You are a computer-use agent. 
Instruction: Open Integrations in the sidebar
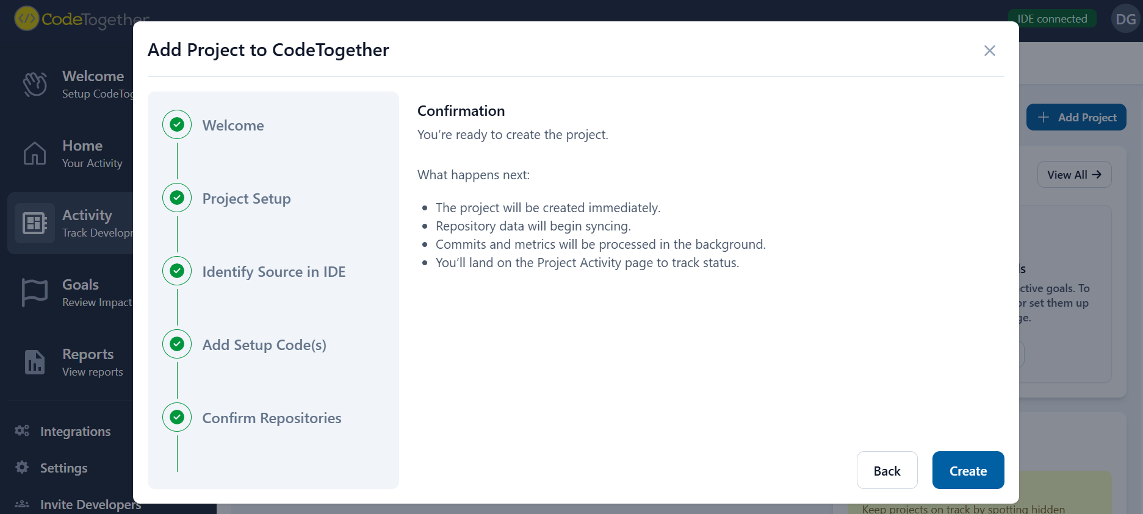75,432
